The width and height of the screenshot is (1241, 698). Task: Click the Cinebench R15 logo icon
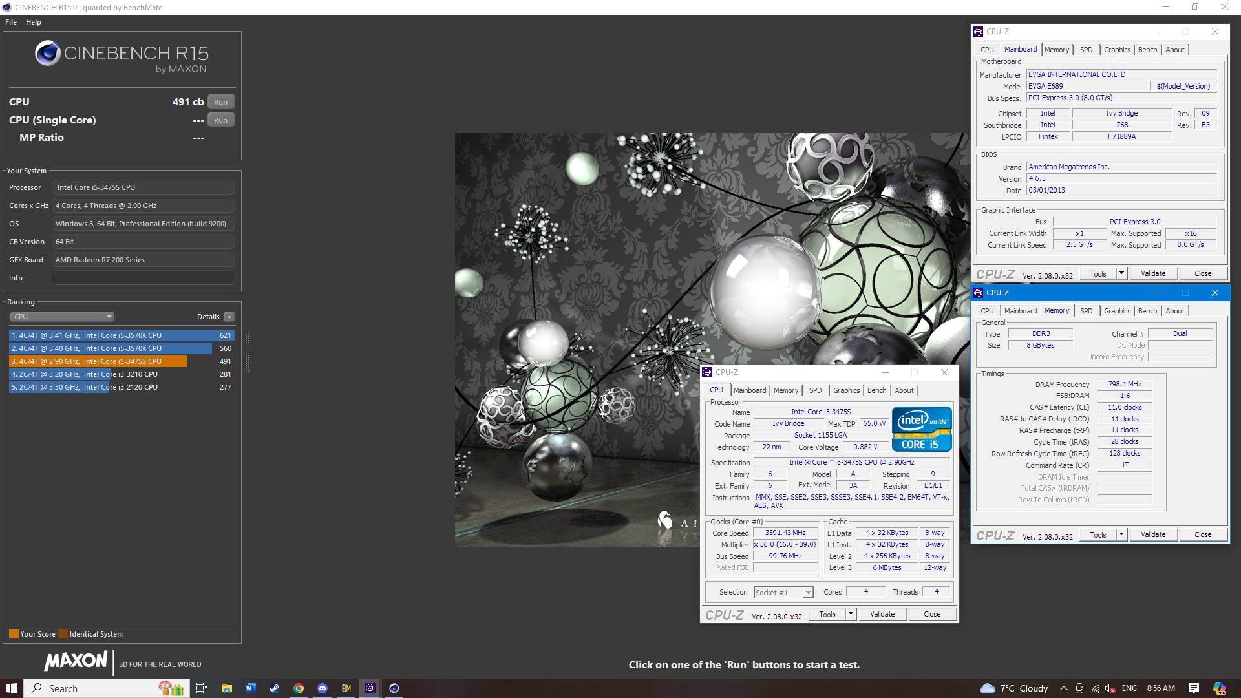point(48,53)
